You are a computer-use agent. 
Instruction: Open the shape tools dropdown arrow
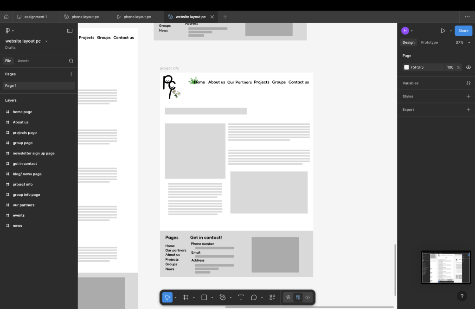tap(212, 297)
